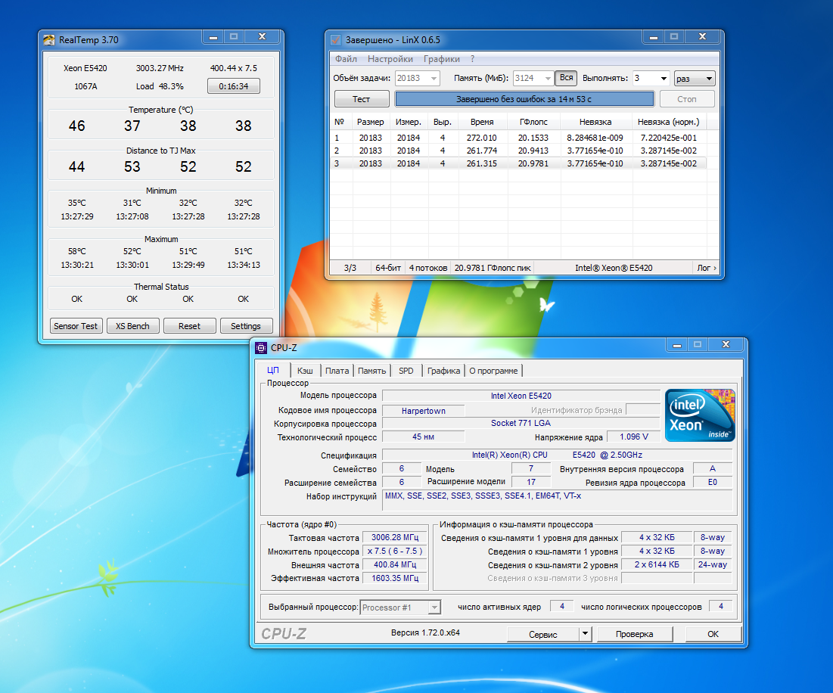Open RealTemp Settings
Image resolution: width=833 pixels, height=693 pixels.
[246, 326]
